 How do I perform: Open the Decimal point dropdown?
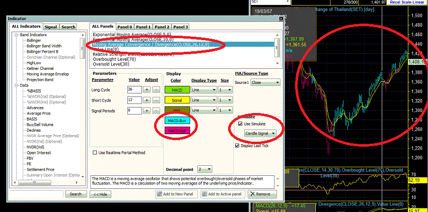click(205, 169)
